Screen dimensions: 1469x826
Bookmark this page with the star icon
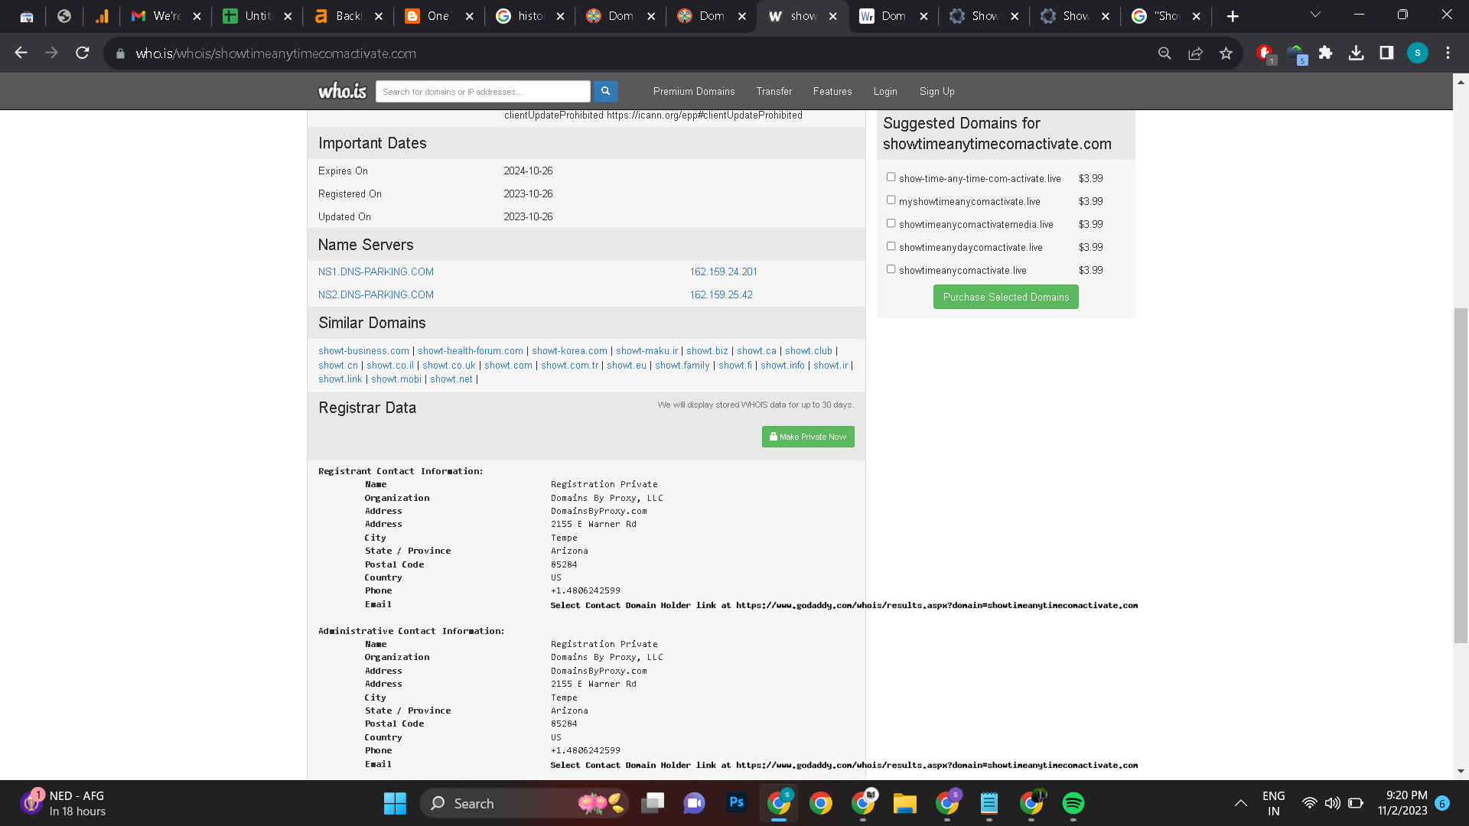pos(1226,53)
